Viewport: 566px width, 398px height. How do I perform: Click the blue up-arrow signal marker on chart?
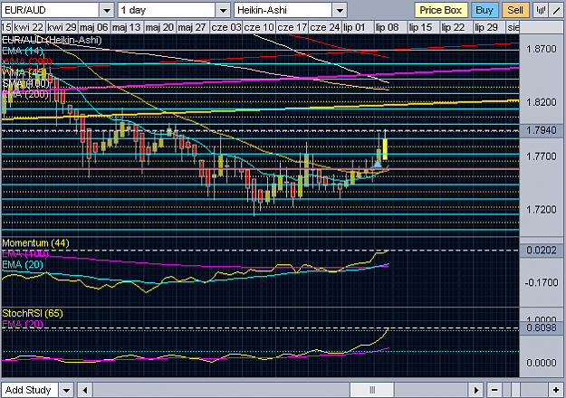tap(378, 164)
